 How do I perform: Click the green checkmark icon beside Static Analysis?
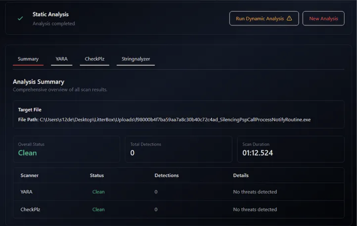(21, 18)
